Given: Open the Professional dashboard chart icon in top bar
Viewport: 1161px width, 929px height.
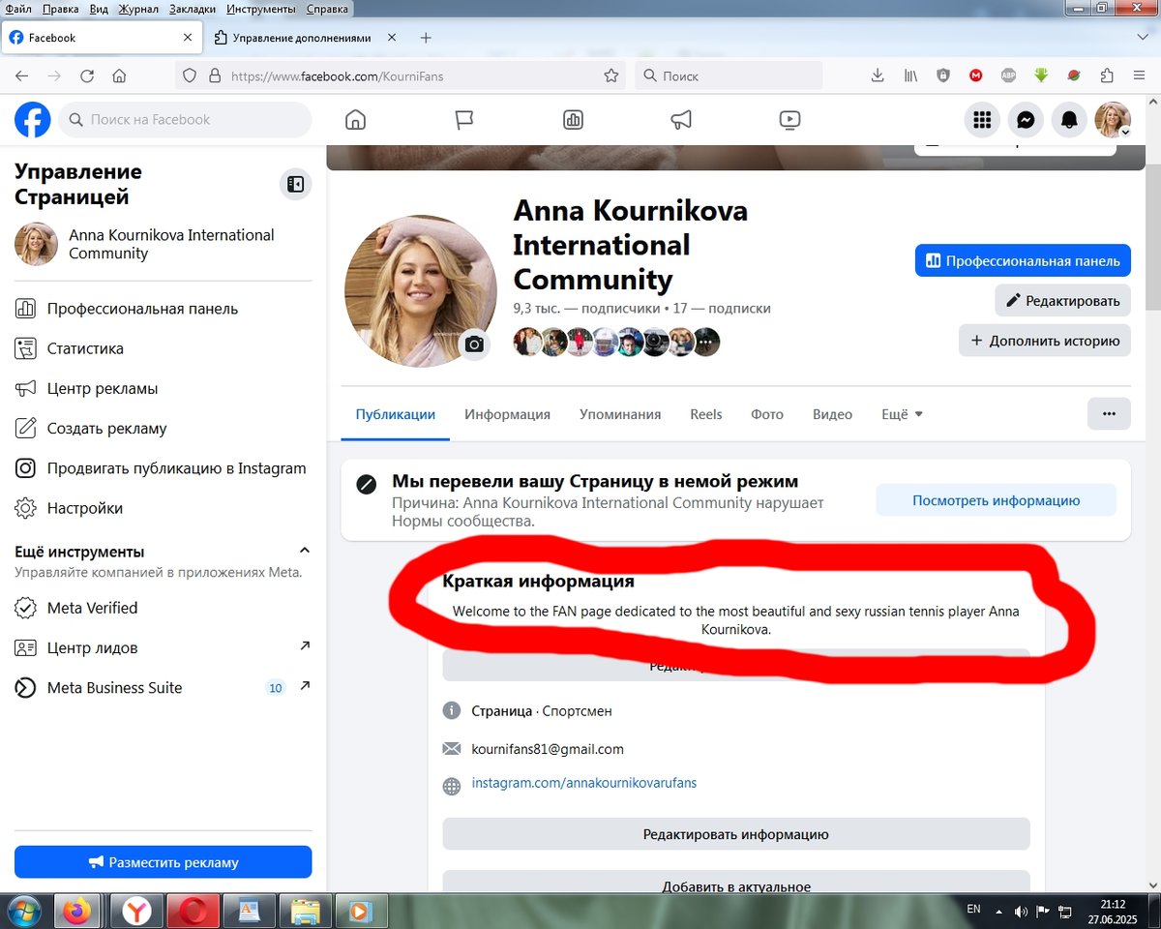Looking at the screenshot, I should pos(573,120).
